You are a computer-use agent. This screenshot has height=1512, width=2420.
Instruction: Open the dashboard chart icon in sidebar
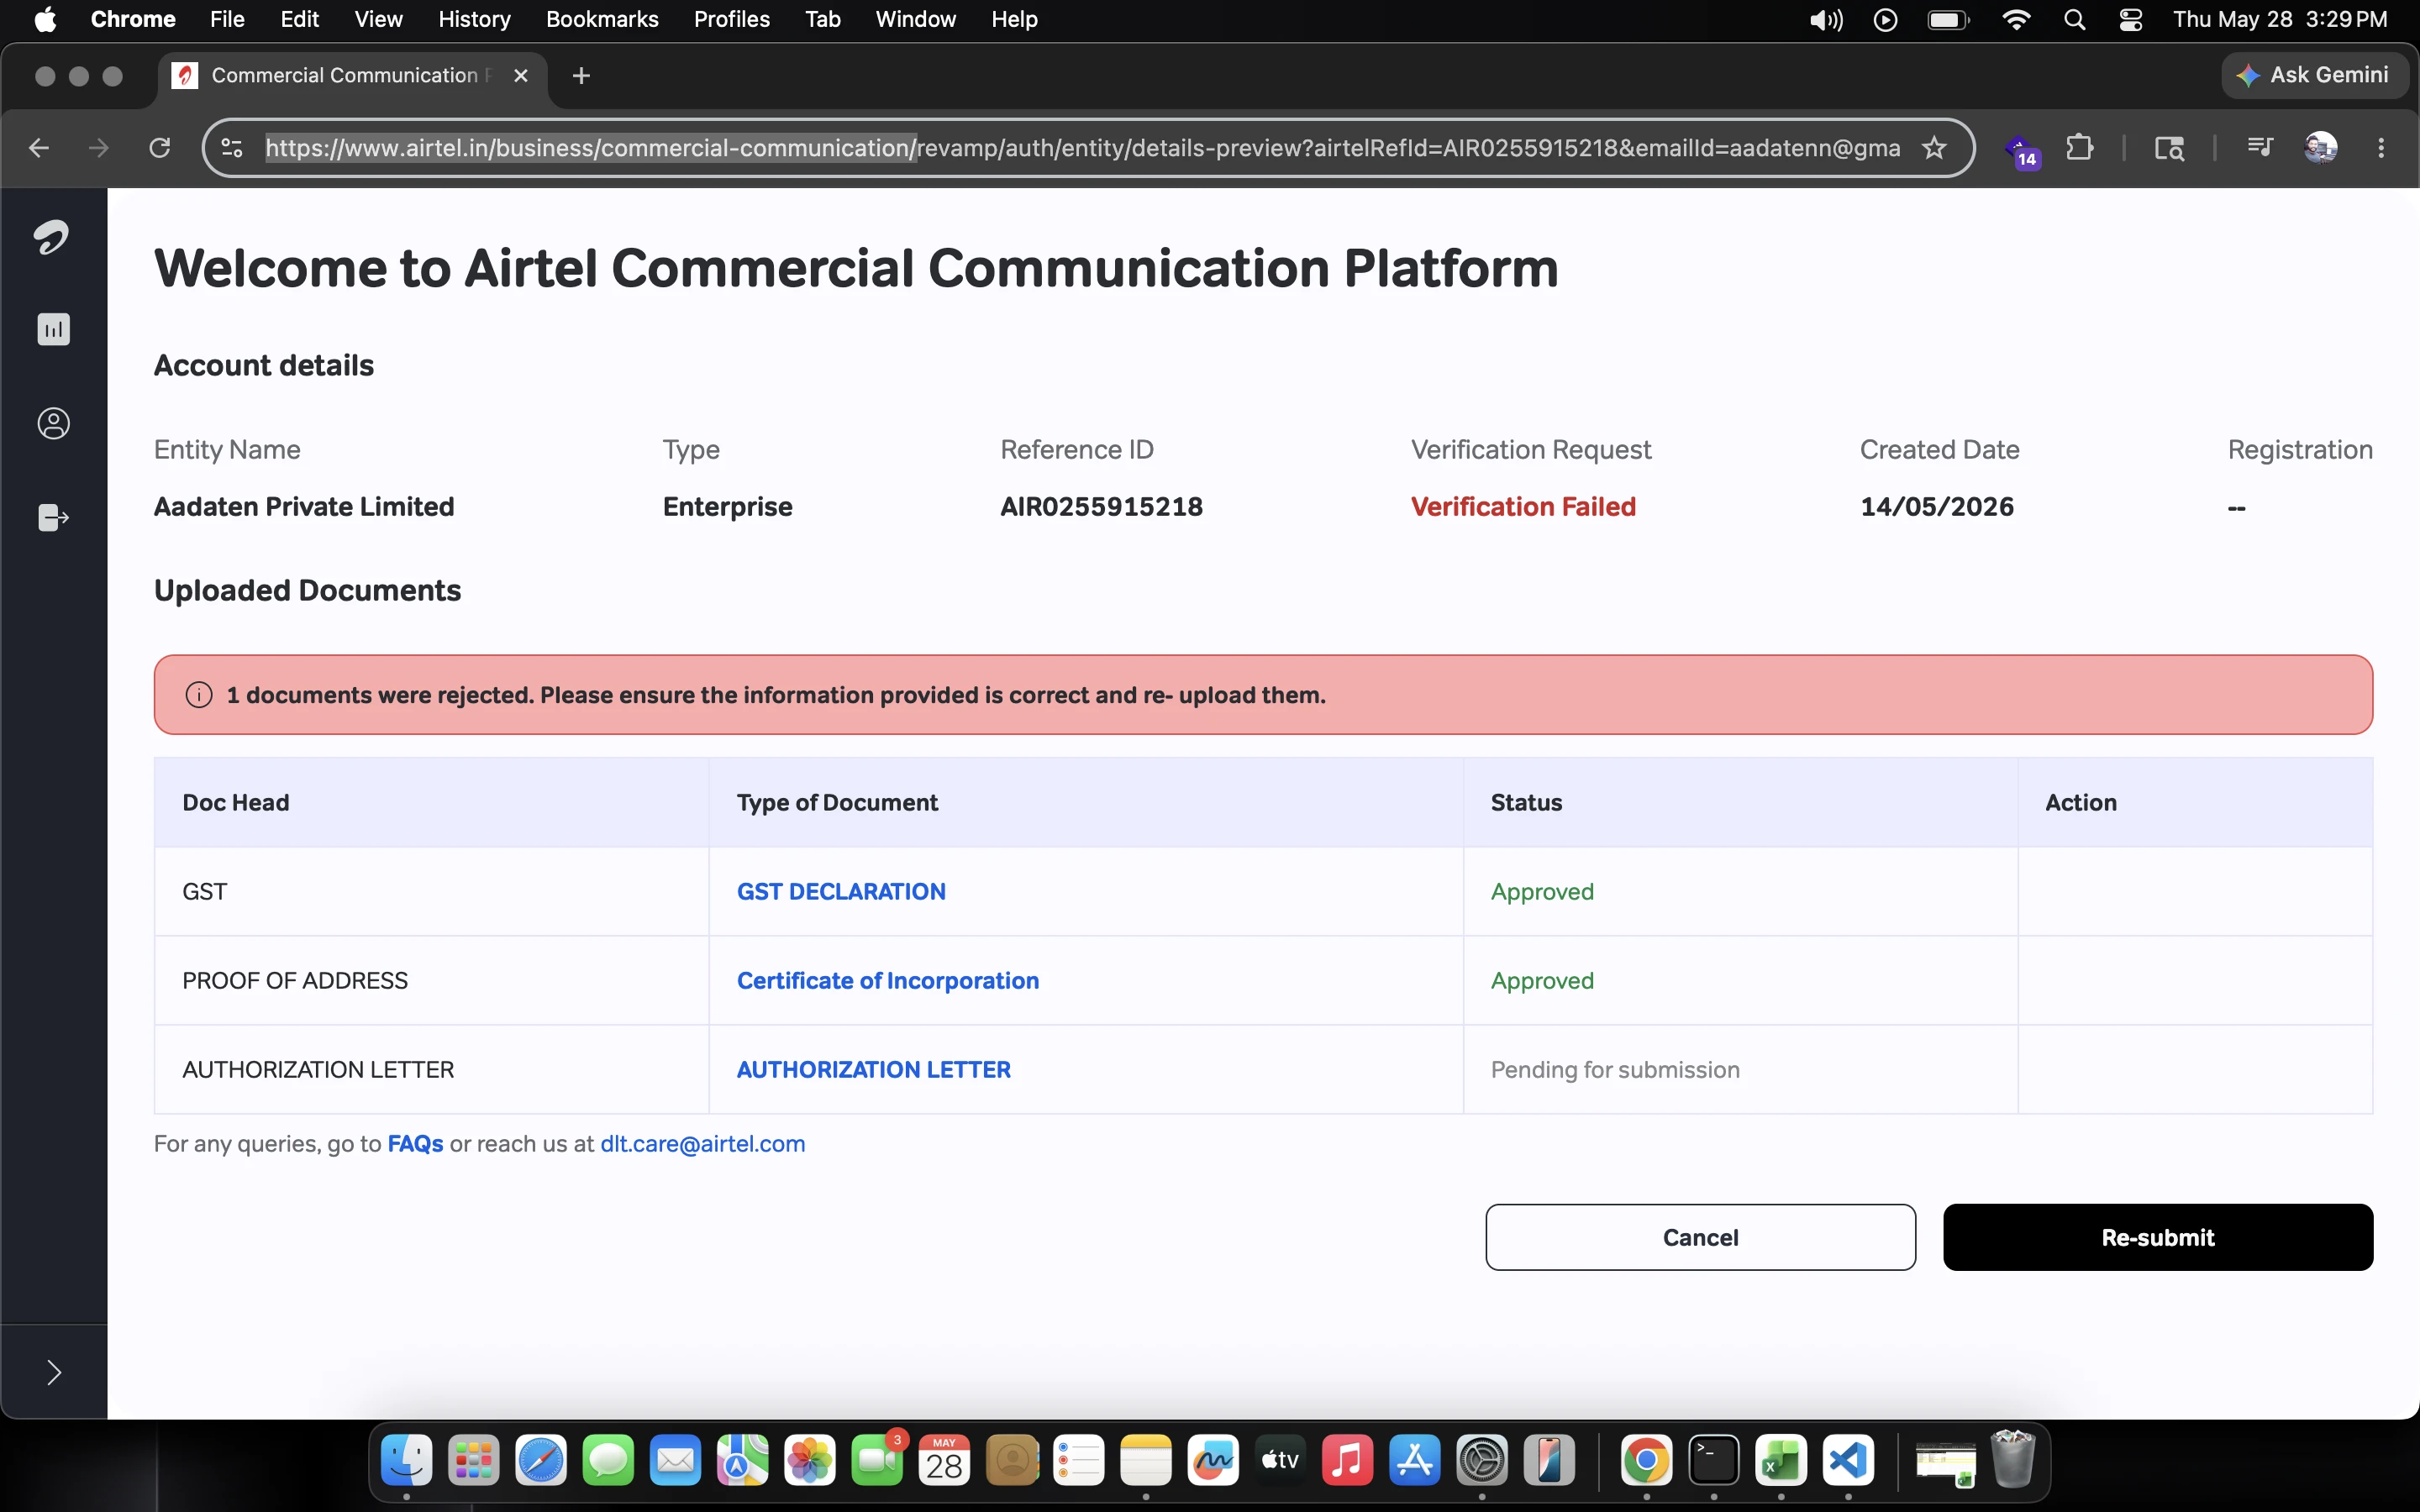(x=54, y=329)
